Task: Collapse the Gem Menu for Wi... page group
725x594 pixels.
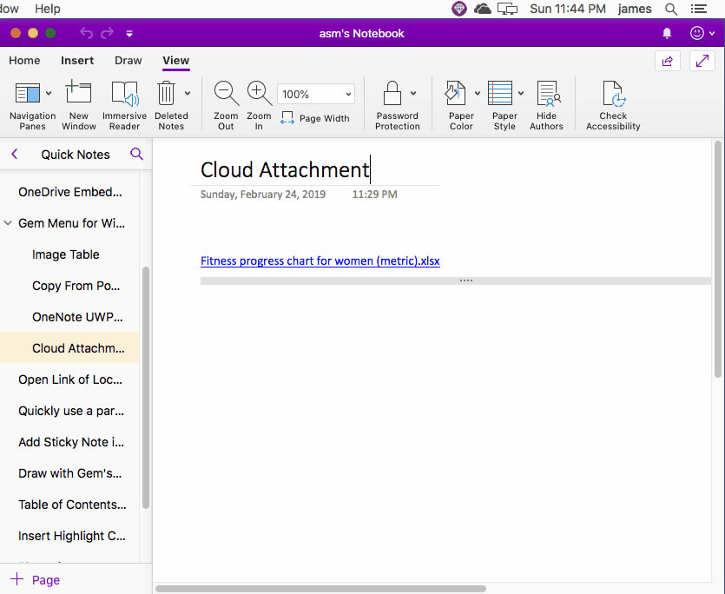Action: tap(8, 223)
